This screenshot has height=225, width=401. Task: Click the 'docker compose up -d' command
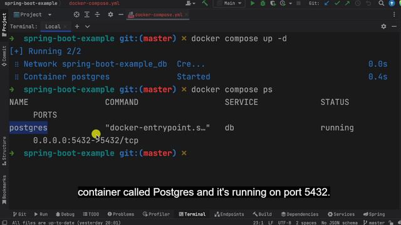(239, 39)
